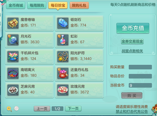The image size is (157, 116).
Task: Pick the 还童丹礼包 red pouch icon
Action: coord(63,73)
